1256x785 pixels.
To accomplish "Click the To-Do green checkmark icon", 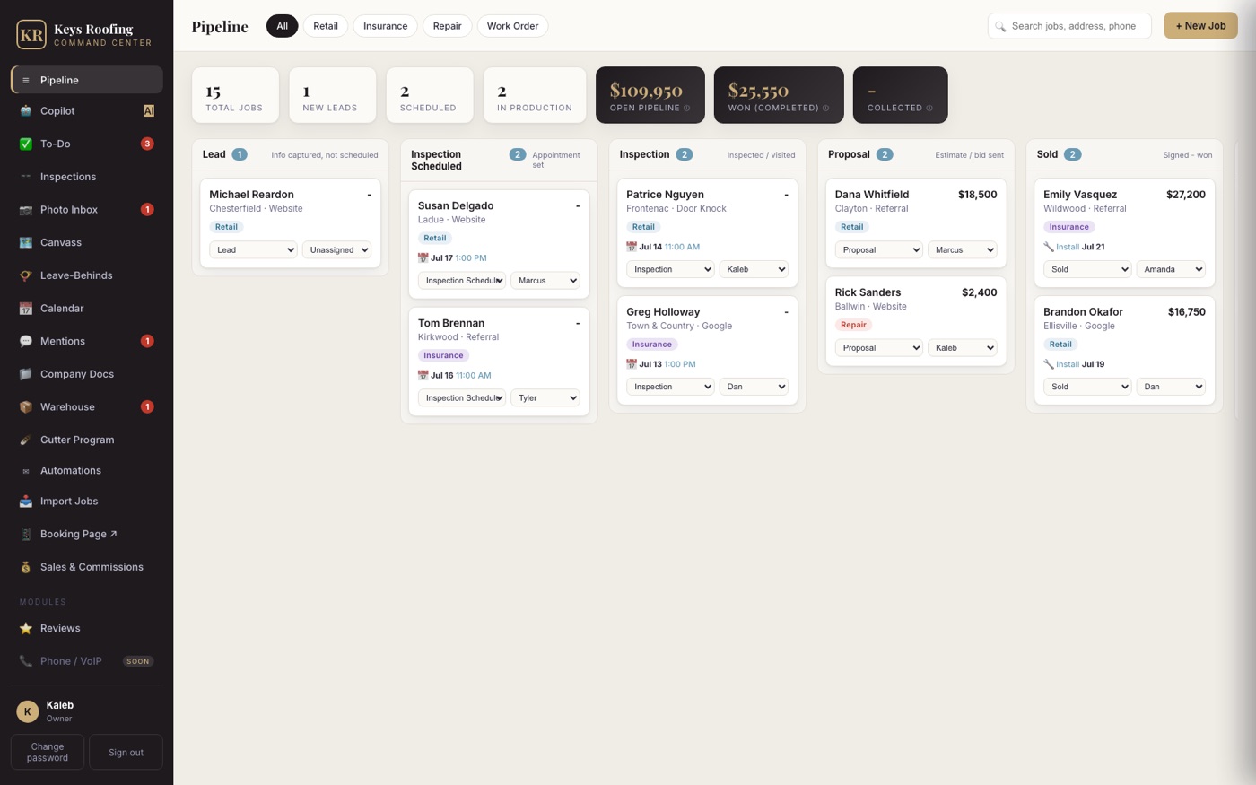I will click(26, 144).
